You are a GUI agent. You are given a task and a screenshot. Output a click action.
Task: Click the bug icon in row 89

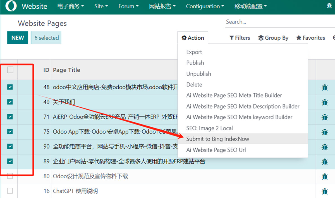coord(324,161)
